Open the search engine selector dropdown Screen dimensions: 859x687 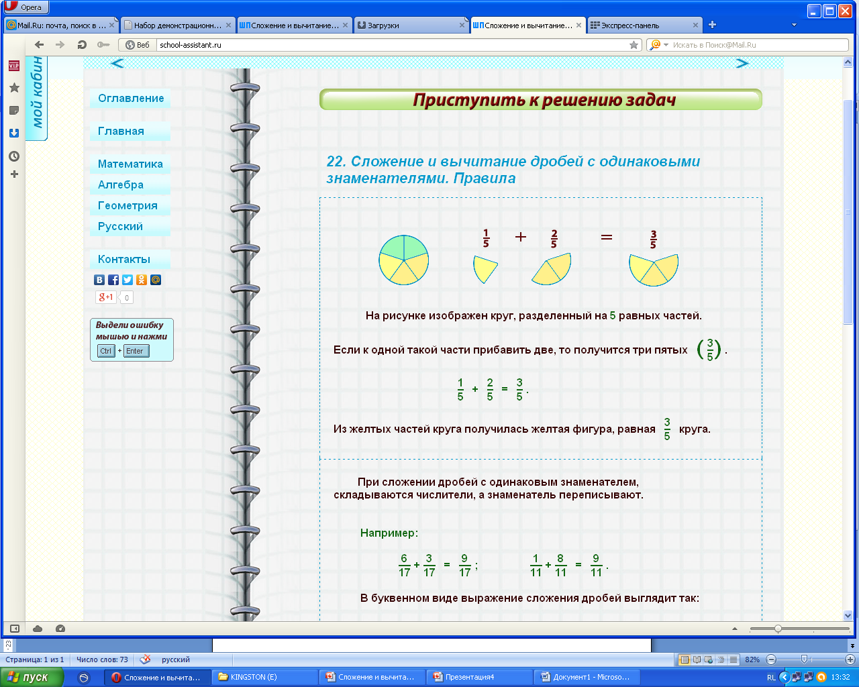tap(659, 45)
